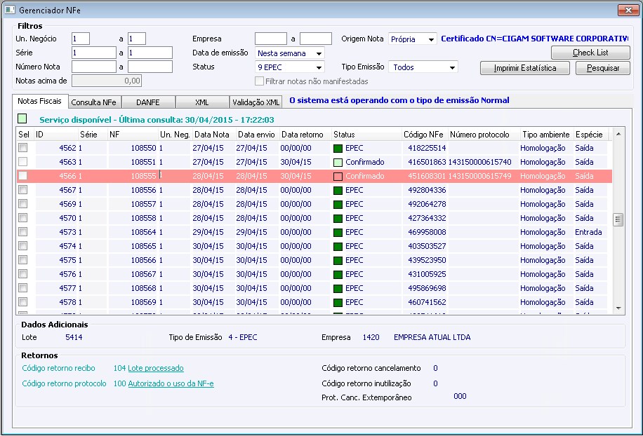
Task: Click the dark green EPEC status icon for NF 108550
Action: 338,148
